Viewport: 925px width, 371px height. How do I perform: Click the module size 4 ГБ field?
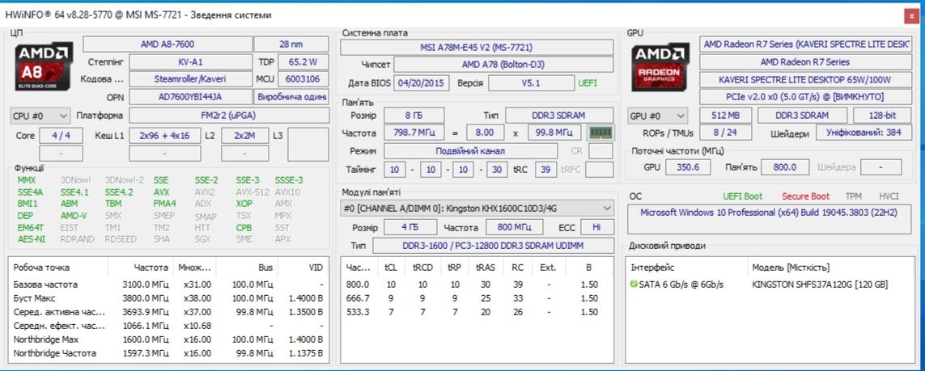pos(410,227)
